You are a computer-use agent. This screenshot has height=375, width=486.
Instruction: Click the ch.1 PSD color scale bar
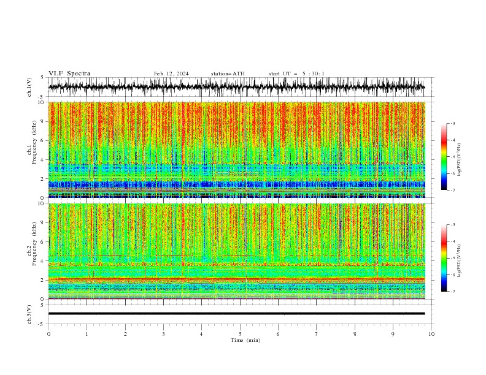point(444,157)
